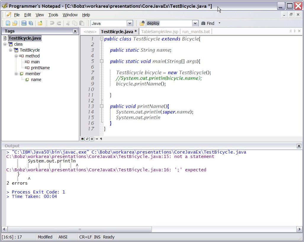The height and width of the screenshot is (242, 304).
Task: Open the Help menu
Action: tap(86, 15)
